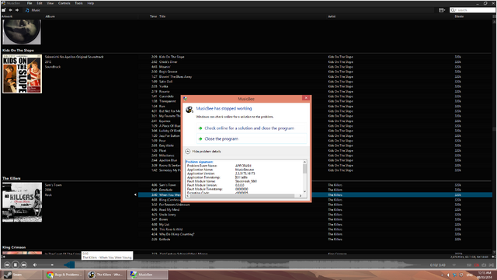Click right arrow of details horizontal scrollbar

point(301,195)
